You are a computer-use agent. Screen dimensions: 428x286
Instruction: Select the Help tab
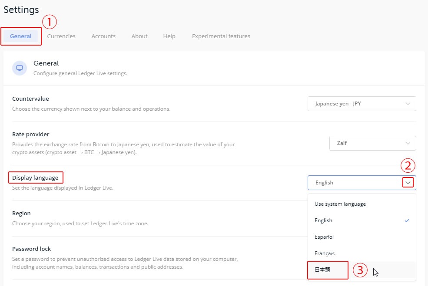169,36
